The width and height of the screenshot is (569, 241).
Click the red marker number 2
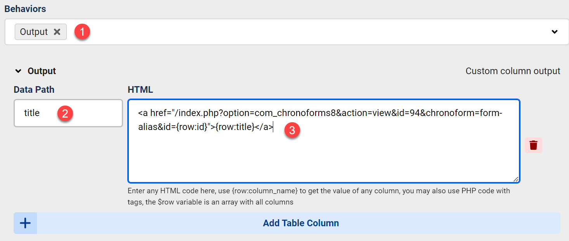pos(65,113)
